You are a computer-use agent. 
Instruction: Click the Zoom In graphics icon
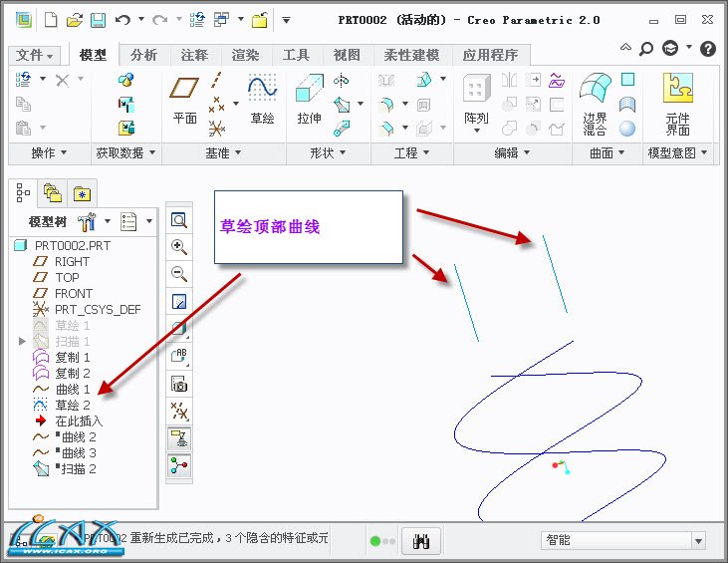click(179, 247)
